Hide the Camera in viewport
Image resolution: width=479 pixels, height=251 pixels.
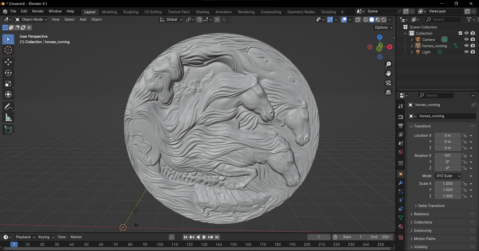click(x=466, y=39)
